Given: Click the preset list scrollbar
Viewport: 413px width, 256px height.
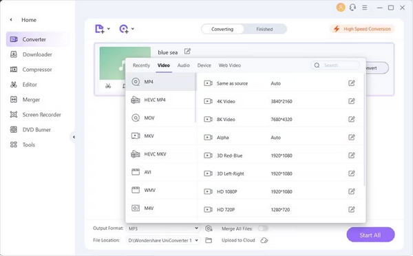Looking at the screenshot, I should (365, 130).
